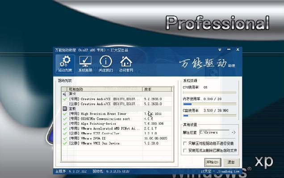
Task: Click the 内存使用率 progress bar
Action: point(209,104)
